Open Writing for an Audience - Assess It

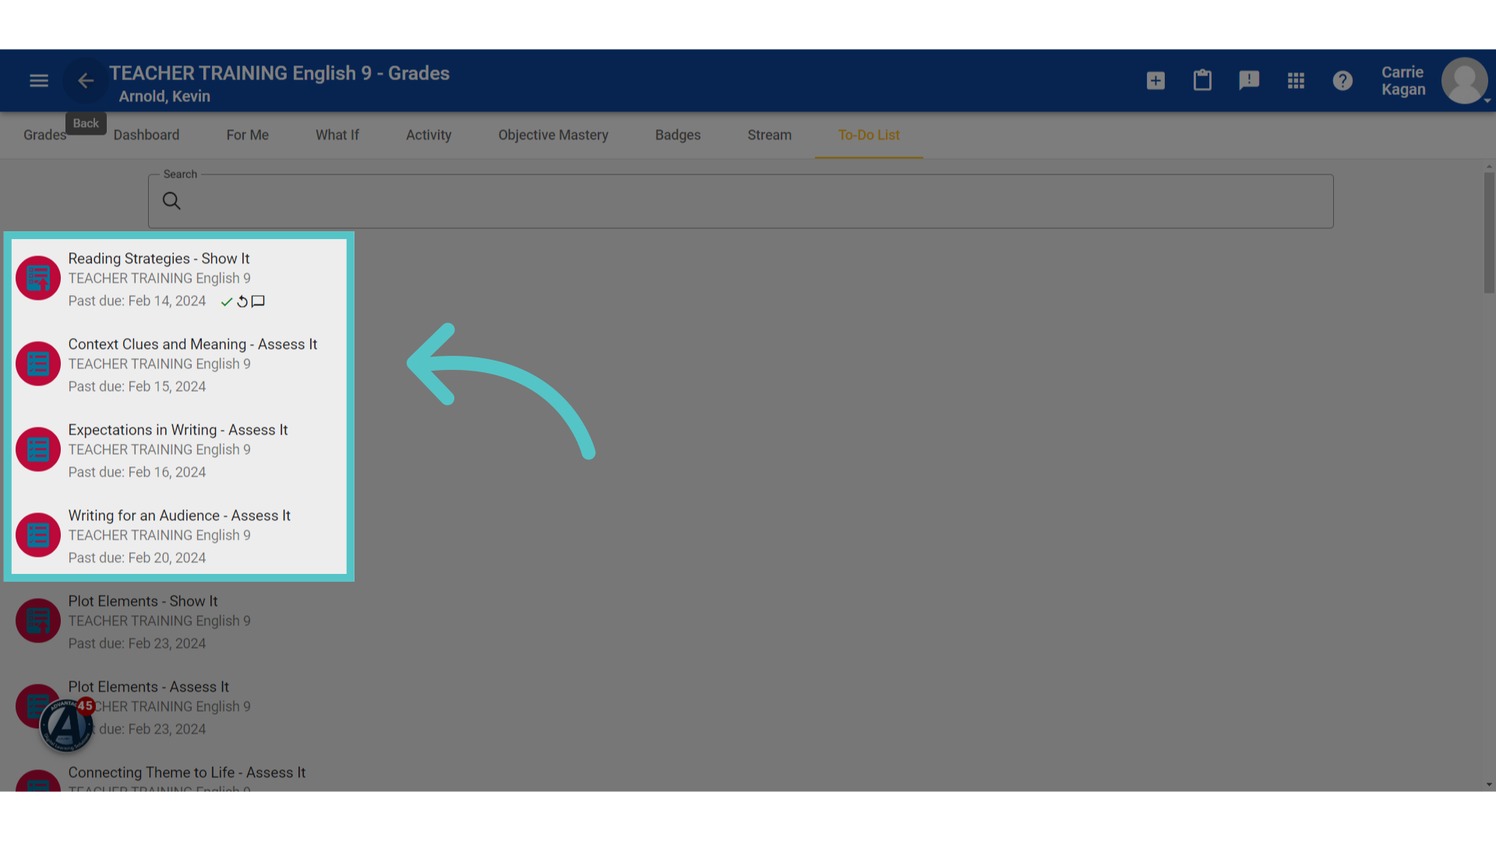[x=179, y=536]
